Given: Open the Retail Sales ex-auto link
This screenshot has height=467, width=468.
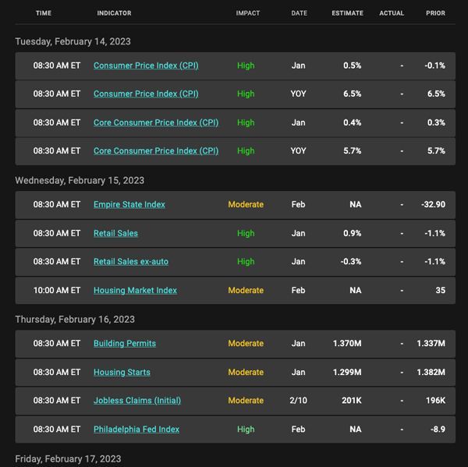Looking at the screenshot, I should [131, 262].
